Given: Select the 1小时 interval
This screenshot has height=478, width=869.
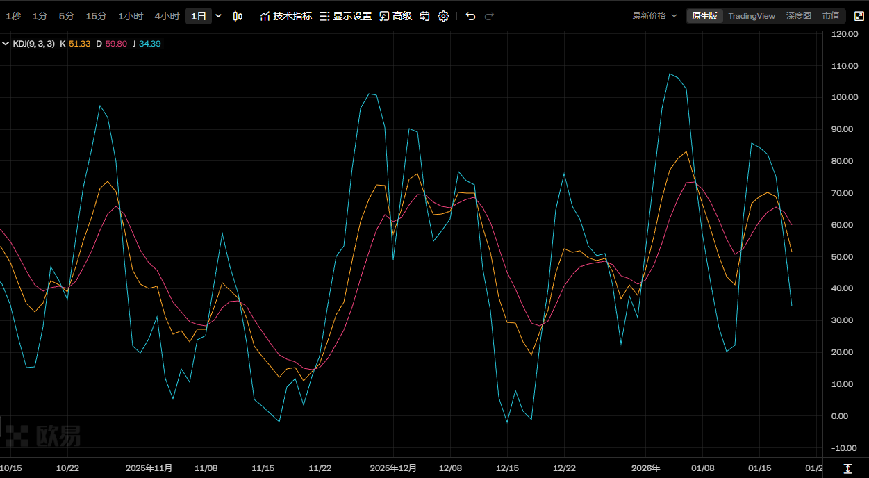Looking at the screenshot, I should [x=131, y=16].
